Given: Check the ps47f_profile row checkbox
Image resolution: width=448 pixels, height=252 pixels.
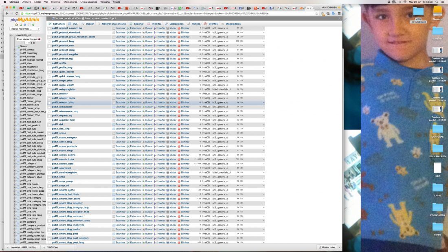Looking at the screenshot, I should pyautogui.click(x=49, y=63).
